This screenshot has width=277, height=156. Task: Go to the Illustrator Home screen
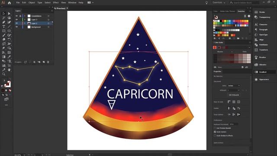[x=9, y=3]
